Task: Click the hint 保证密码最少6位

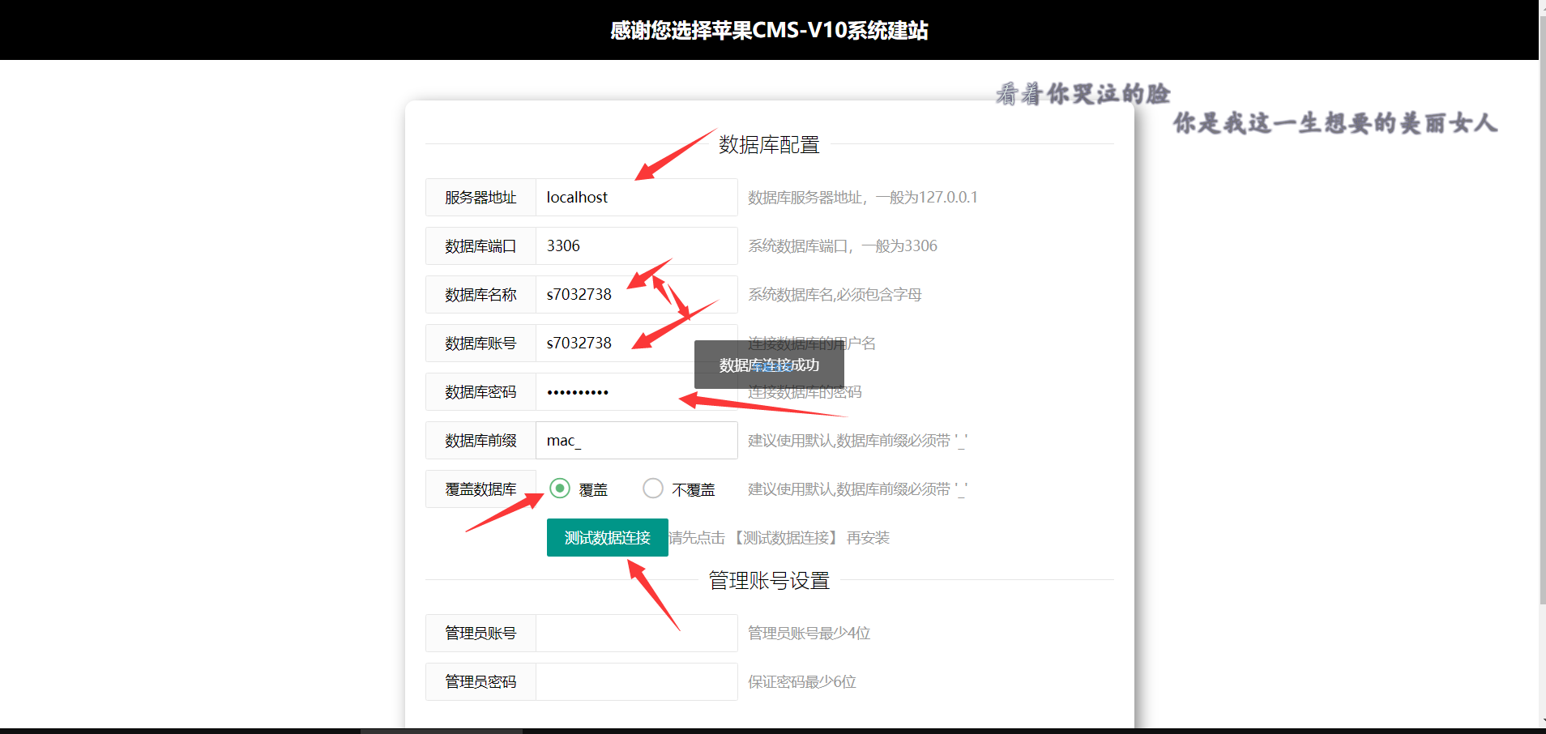Action: coord(802,681)
